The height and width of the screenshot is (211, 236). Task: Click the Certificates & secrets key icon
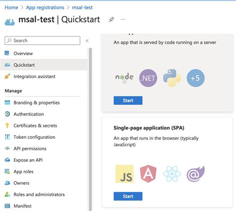[7, 125]
